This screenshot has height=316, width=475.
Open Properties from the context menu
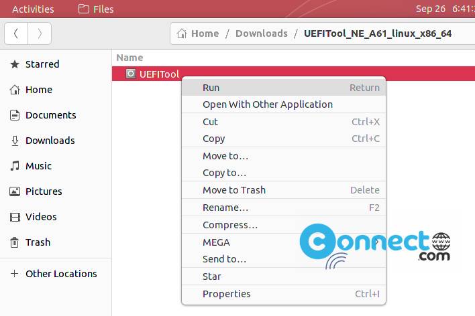pyautogui.click(x=284, y=294)
